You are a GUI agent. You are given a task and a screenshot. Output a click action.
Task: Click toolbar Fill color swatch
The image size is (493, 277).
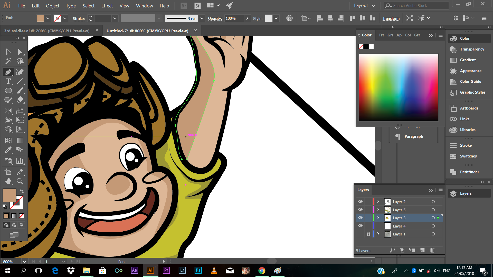click(9, 195)
